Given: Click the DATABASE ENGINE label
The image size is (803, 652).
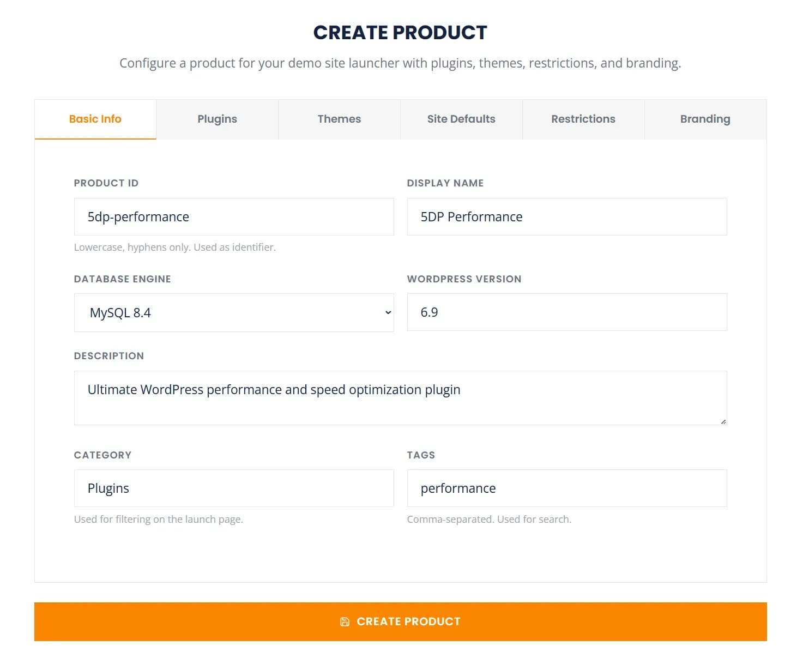Looking at the screenshot, I should 123,279.
